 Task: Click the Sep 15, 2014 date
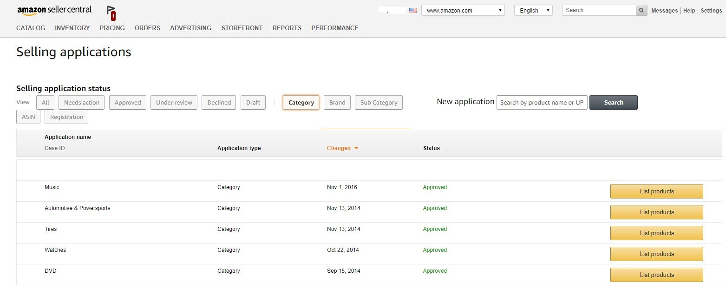coord(343,271)
